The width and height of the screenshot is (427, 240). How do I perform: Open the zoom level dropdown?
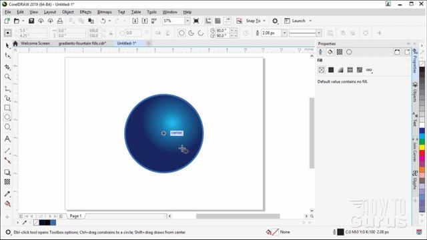(187, 21)
